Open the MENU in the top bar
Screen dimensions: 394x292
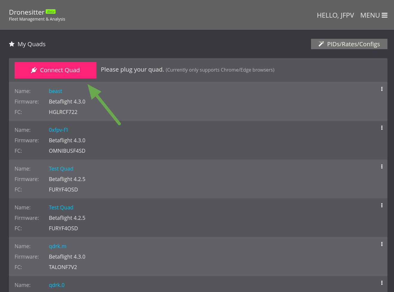click(x=370, y=15)
